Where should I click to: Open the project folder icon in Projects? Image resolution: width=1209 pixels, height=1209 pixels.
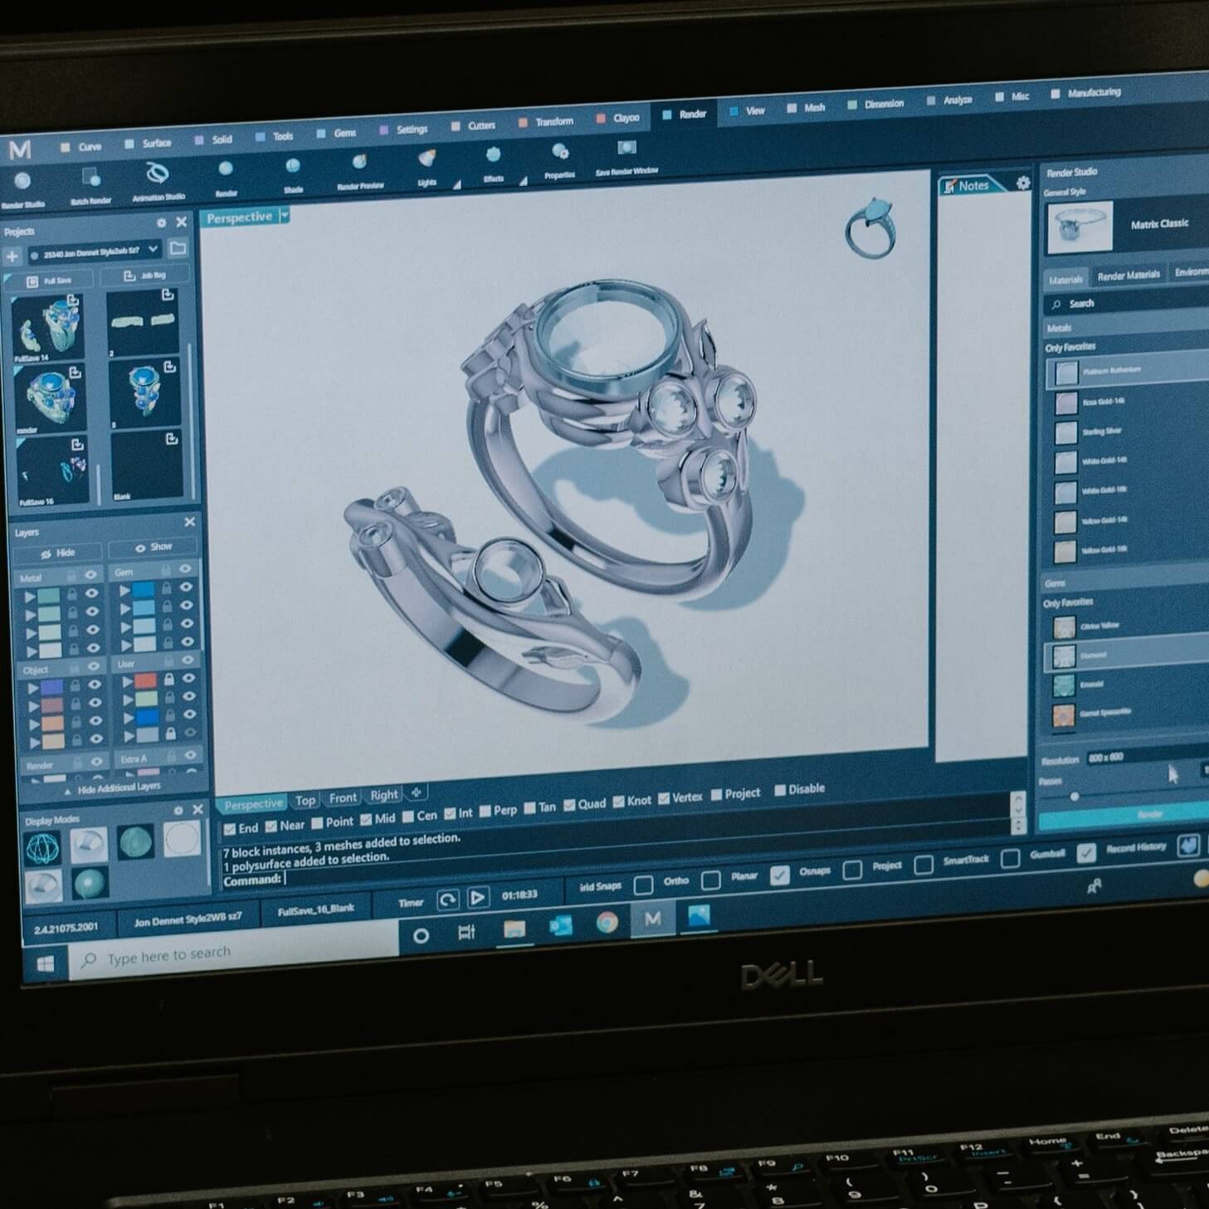[x=178, y=248]
